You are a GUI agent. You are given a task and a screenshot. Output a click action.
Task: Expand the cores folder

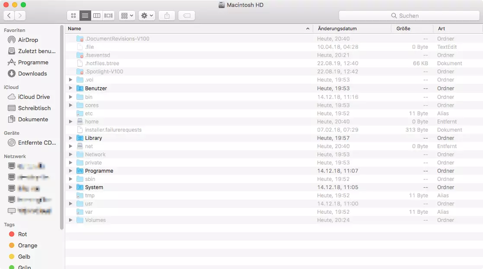tap(70, 105)
